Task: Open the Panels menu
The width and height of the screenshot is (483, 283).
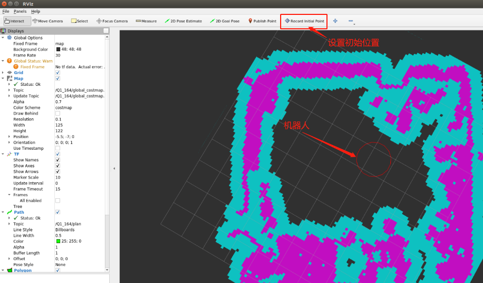Action: click(20, 11)
